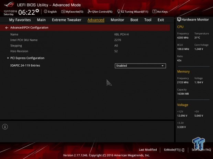The height and width of the screenshot is (159, 213).
Task: Click the 3.328 V reading
Action: pos(181,127)
